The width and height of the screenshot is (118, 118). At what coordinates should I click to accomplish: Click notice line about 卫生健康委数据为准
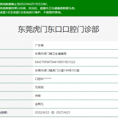(x=38, y=8)
